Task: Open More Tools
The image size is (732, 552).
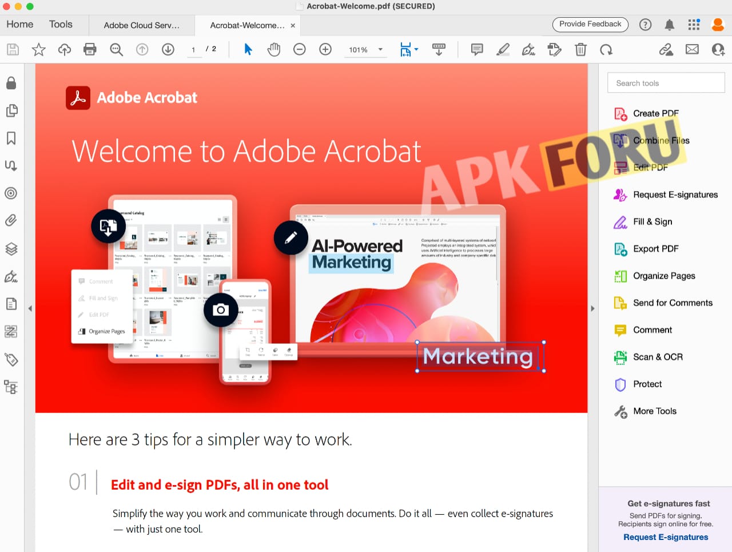Action: point(655,411)
